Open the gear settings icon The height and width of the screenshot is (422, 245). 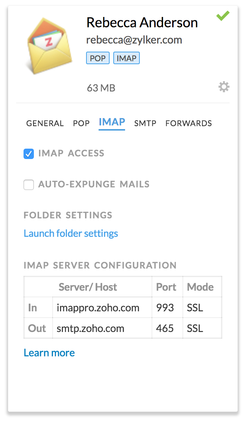(224, 87)
